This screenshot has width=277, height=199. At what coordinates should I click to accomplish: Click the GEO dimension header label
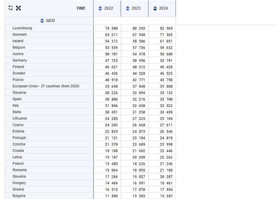[50, 21]
